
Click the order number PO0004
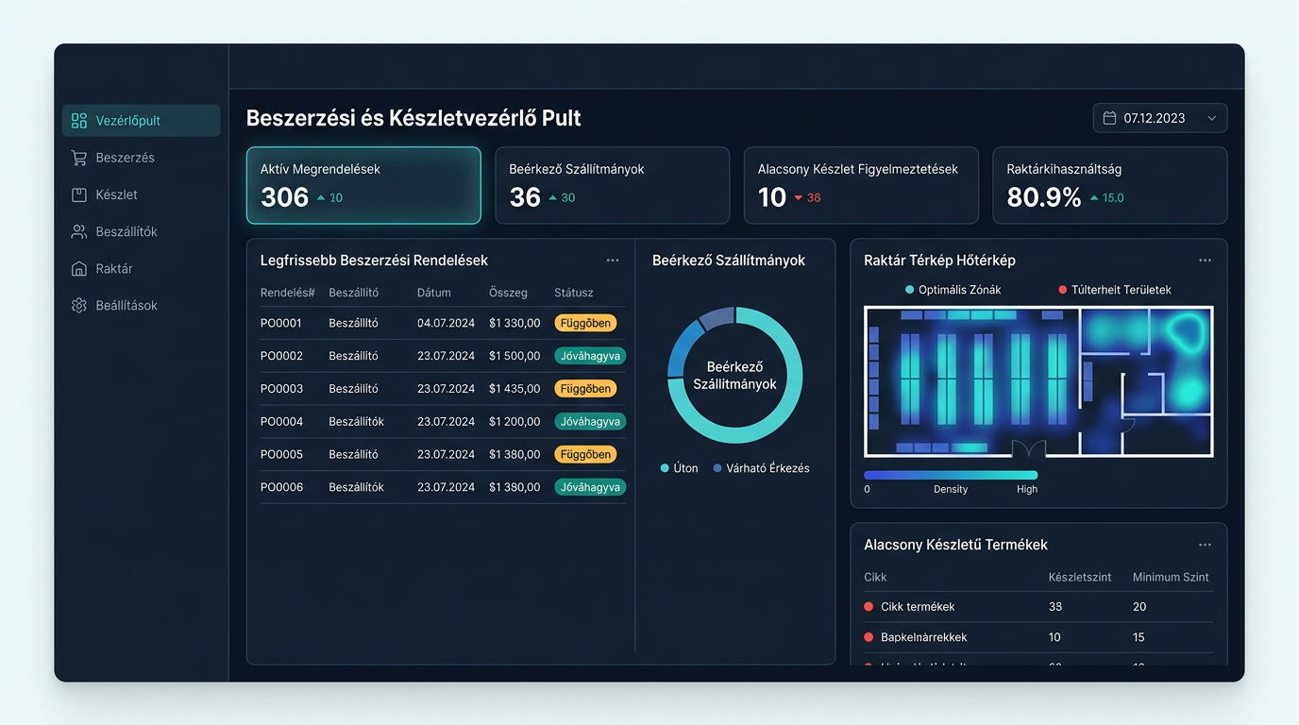281,422
